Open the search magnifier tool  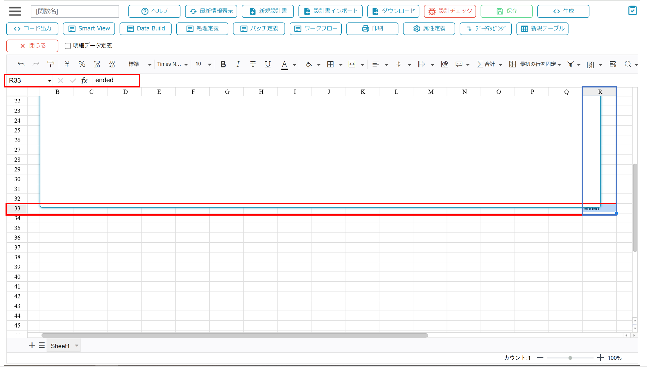628,64
